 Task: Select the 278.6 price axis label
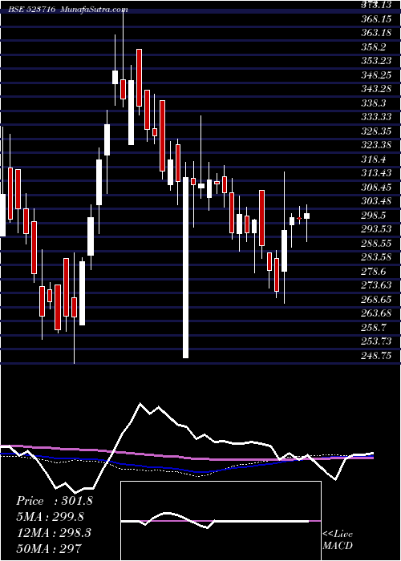point(374,272)
